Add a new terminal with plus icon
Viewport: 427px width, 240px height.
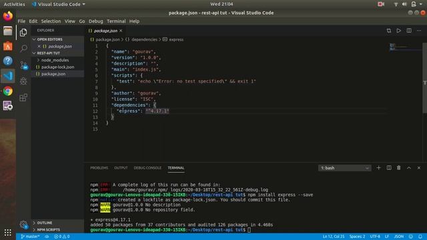click(x=378, y=168)
